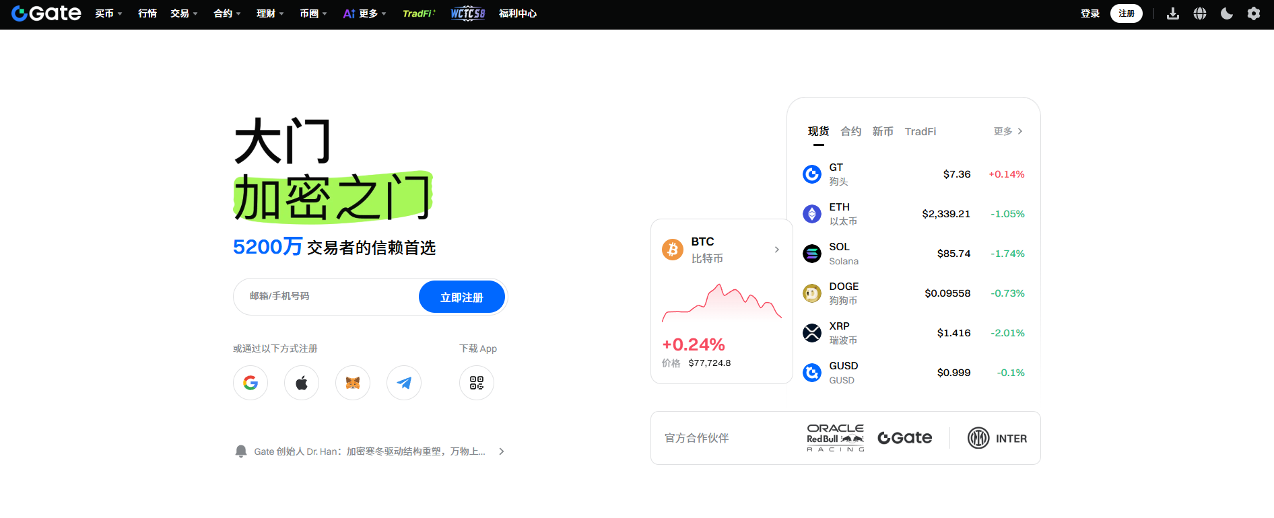Click the Bitcoin orange icon
Viewport: 1274px width, 518px height.
tap(673, 250)
